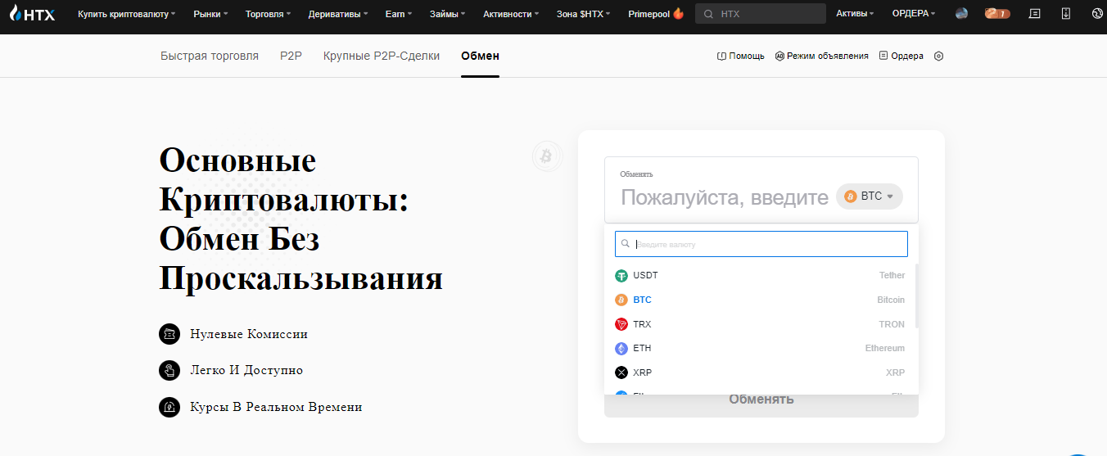Click the currency list scrollbar
The image size is (1107, 456).
point(916,296)
